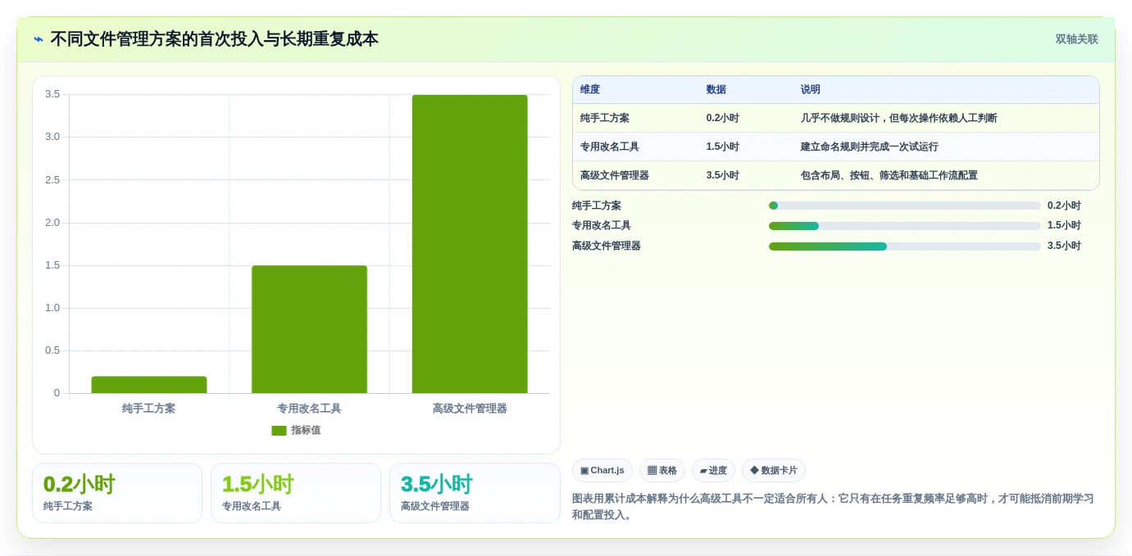Screen dimensions: 1132x556
Task: Click 专用改名工具 cell in table
Action: click(x=610, y=147)
